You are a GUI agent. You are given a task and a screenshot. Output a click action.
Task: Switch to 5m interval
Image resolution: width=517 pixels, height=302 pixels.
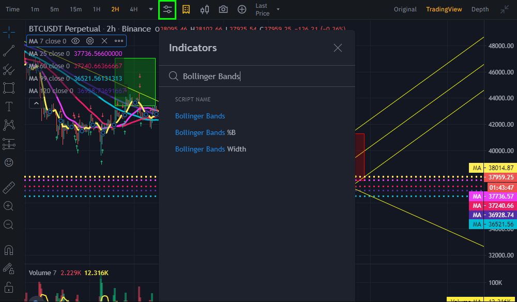coord(54,9)
